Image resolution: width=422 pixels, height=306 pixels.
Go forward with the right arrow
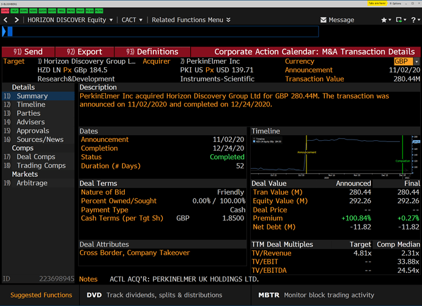tap(17, 20)
